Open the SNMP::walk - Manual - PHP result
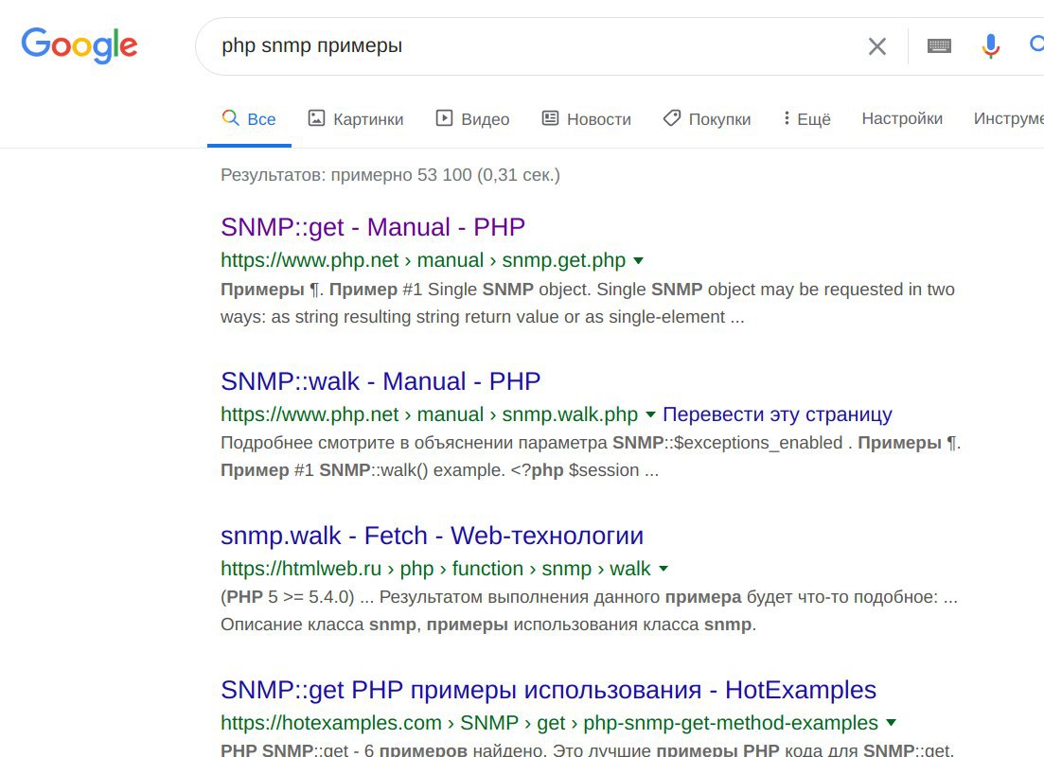Viewport: 1044px width, 757px height. tap(380, 381)
